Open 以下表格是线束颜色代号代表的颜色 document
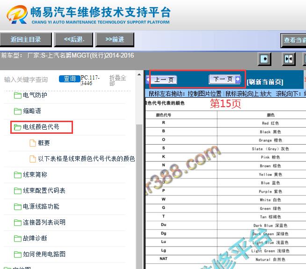 [x=87, y=159]
